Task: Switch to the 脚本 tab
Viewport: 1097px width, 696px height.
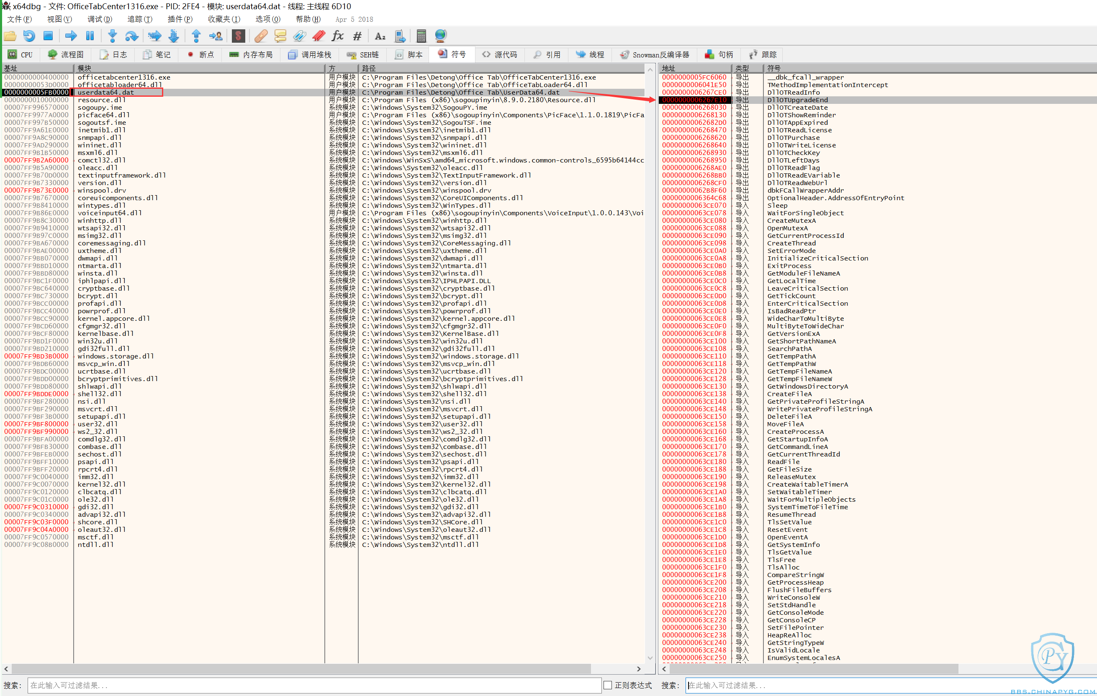Action: click(409, 55)
